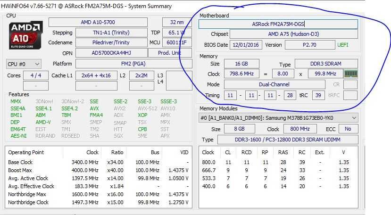Viewport: 391px width, 215px height.
Task: Click the XOP feature label
Action: tap(142, 115)
